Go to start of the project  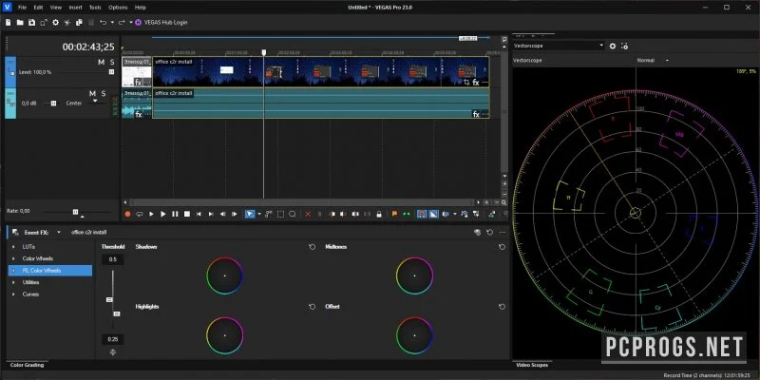click(x=199, y=214)
